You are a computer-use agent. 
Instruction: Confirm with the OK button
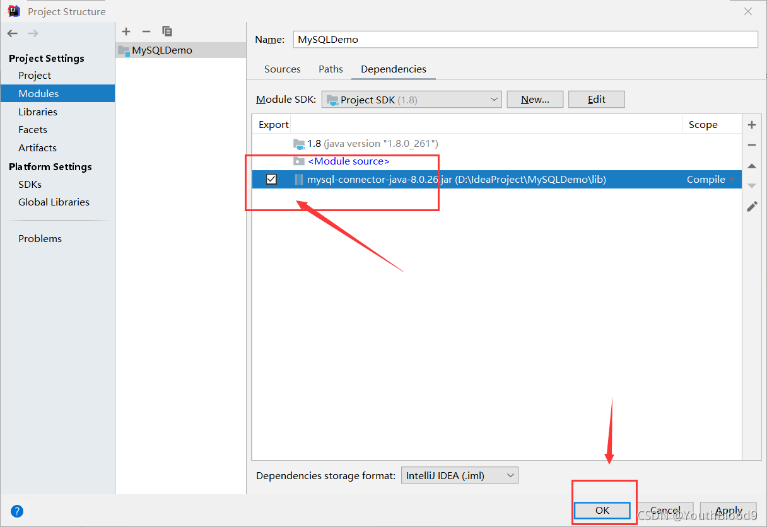[602, 510]
